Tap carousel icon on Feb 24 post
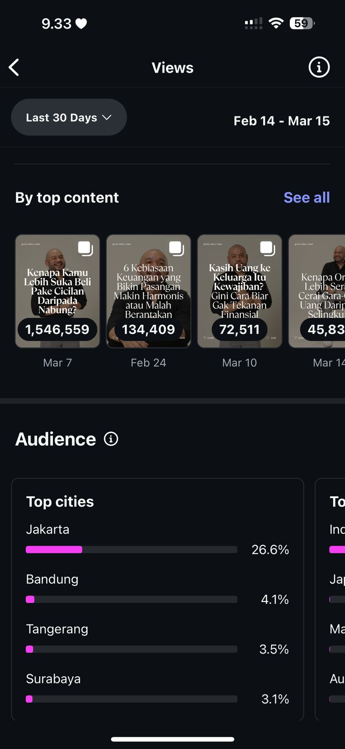 [176, 248]
